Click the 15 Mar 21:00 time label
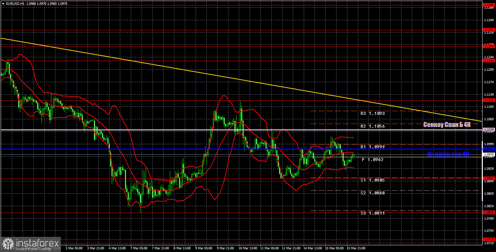This screenshot has width=496, height=252. tap(356, 248)
